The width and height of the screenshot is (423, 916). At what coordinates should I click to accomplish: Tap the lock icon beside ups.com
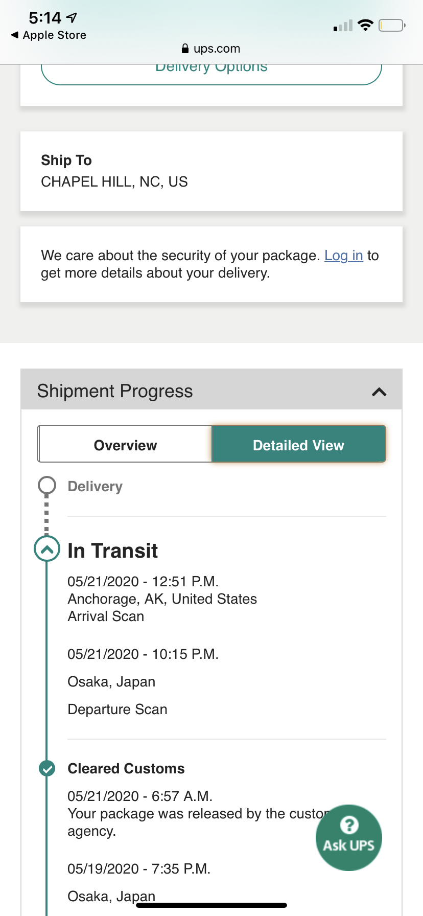coord(185,49)
